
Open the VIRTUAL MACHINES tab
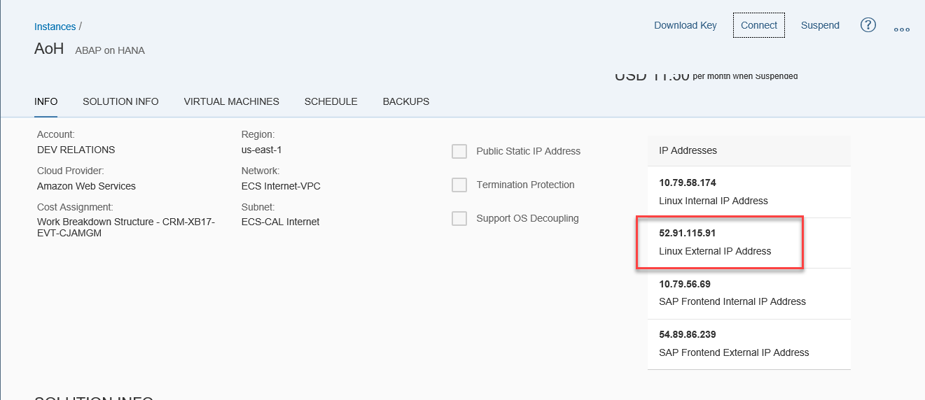pos(232,101)
